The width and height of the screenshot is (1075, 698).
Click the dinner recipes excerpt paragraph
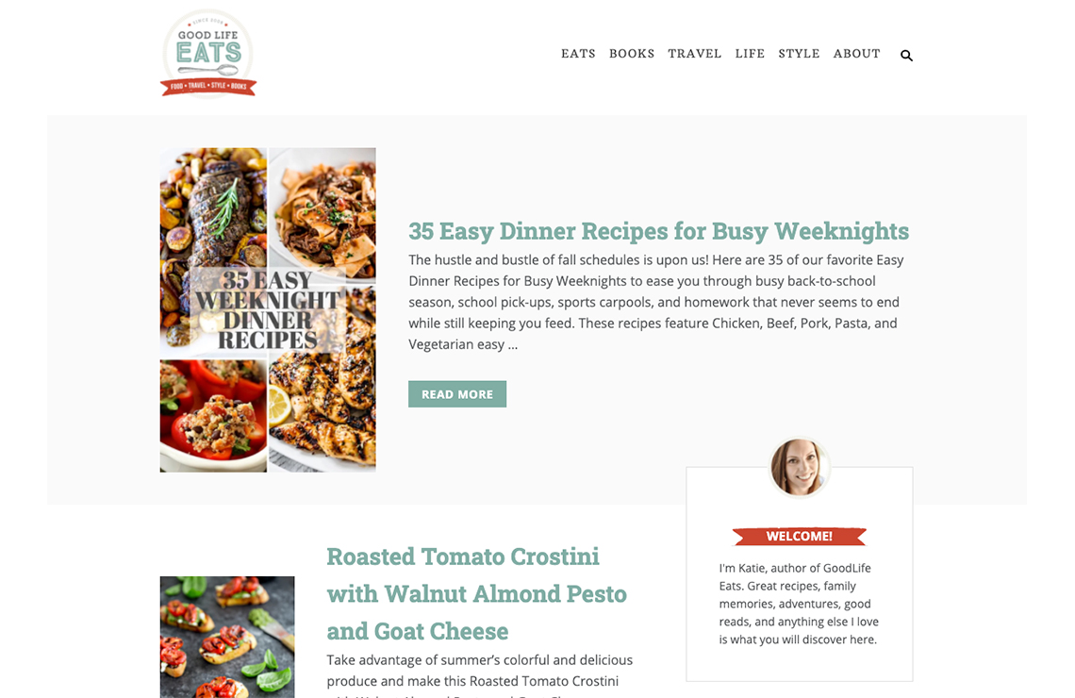(x=656, y=302)
